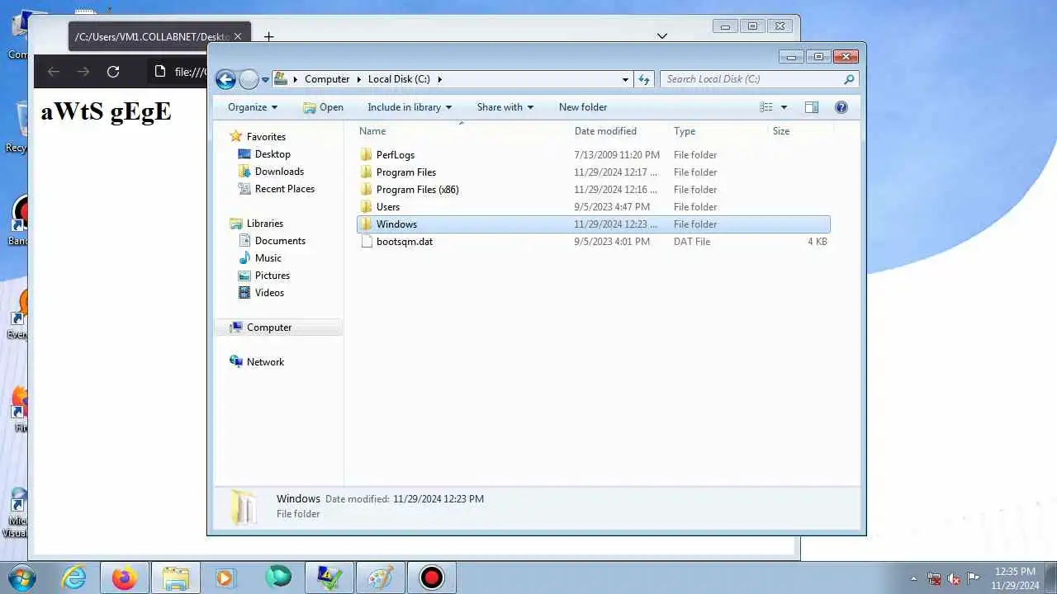Viewport: 1057px width, 594px height.
Task: Open the view options dropdown arrow
Action: coord(784,107)
